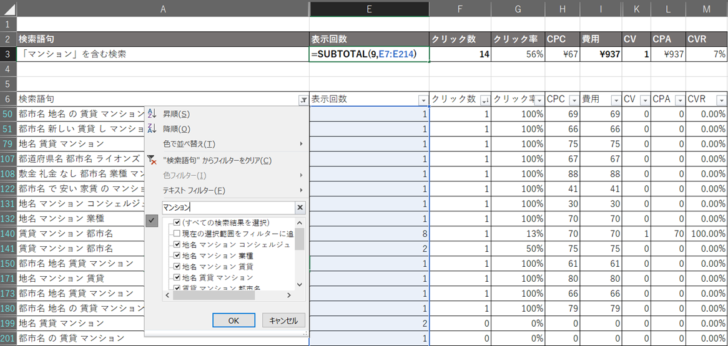Viewport: 728px width, 346px height.
Task: Click the マンション filter search field
Action: (229, 208)
